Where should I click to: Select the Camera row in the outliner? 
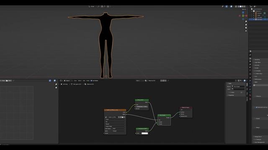click(259, 13)
